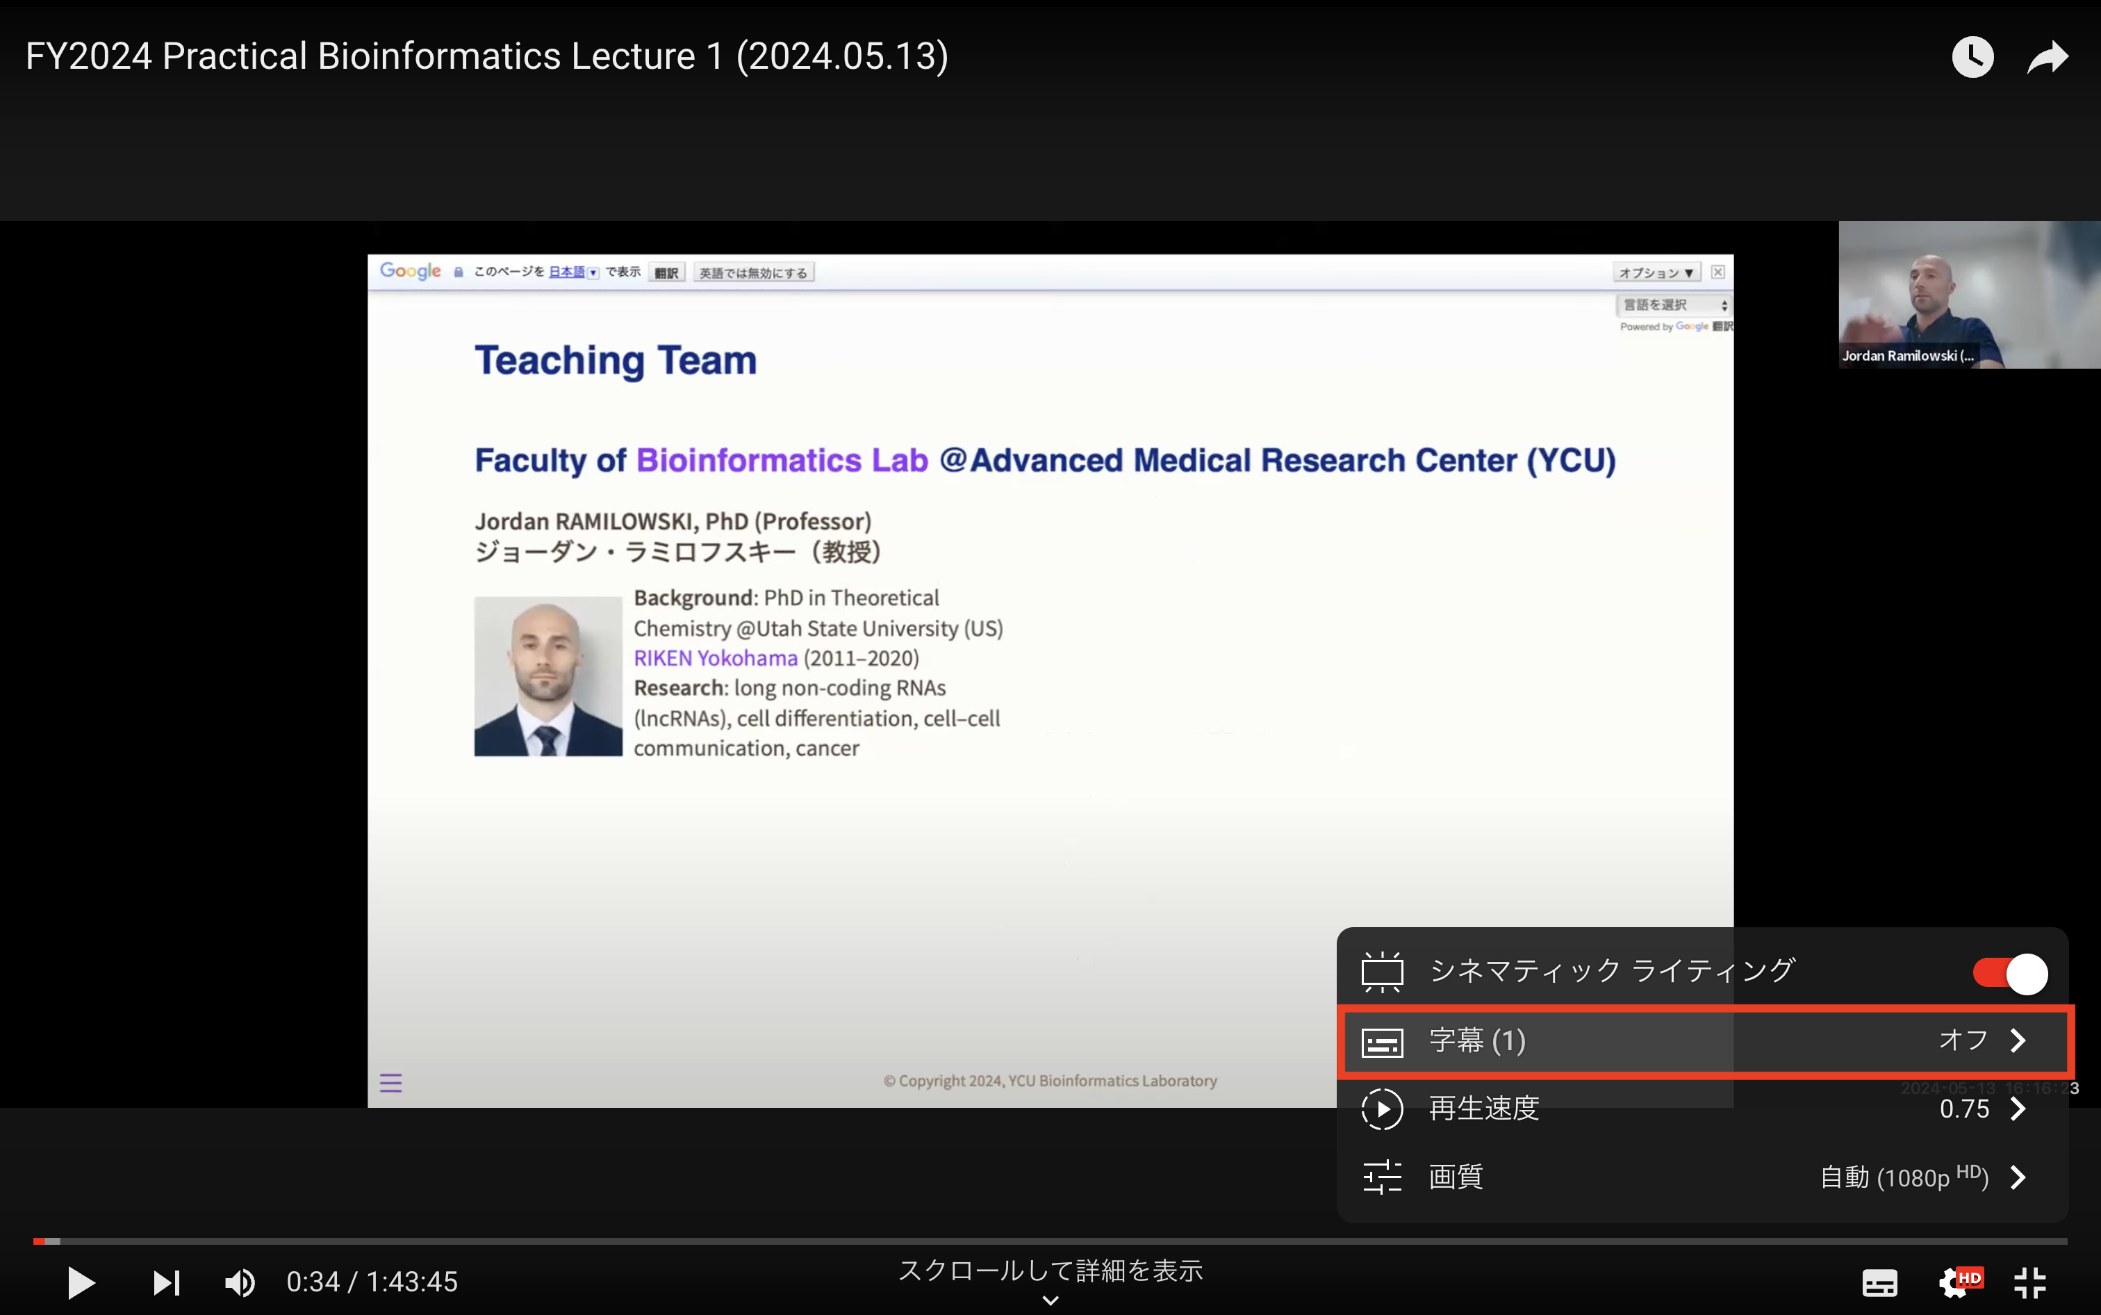Expand scroll-for-details chevron at bottom
Viewport: 2101px width, 1315px height.
pyautogui.click(x=1050, y=1300)
